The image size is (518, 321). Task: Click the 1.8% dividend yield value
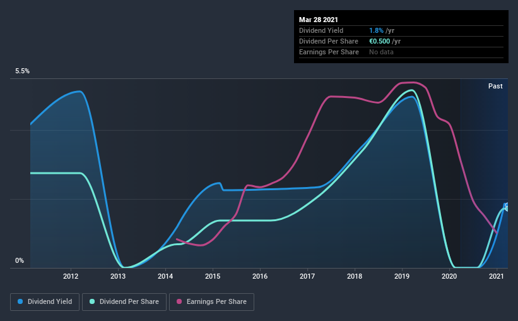click(x=376, y=30)
